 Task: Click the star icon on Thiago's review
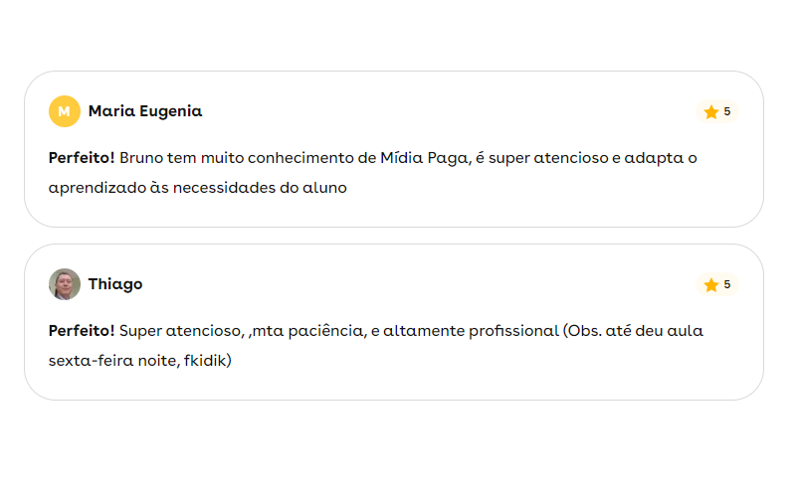[x=710, y=285]
